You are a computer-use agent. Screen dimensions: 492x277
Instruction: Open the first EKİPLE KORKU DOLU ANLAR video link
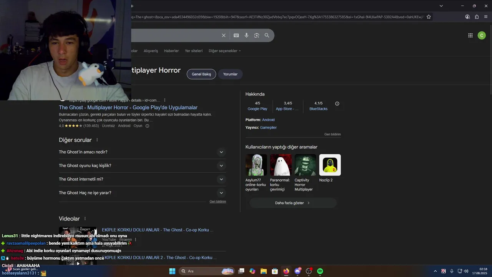158,230
